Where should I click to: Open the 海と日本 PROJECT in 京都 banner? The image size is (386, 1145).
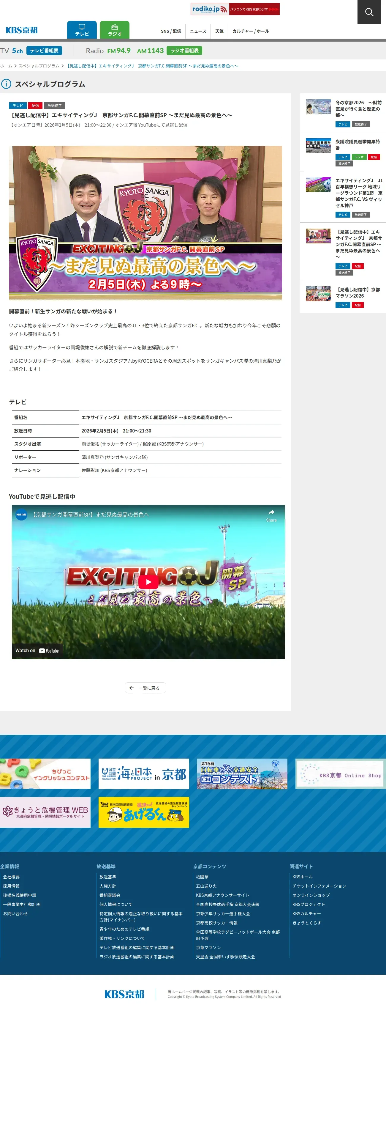[x=144, y=774]
